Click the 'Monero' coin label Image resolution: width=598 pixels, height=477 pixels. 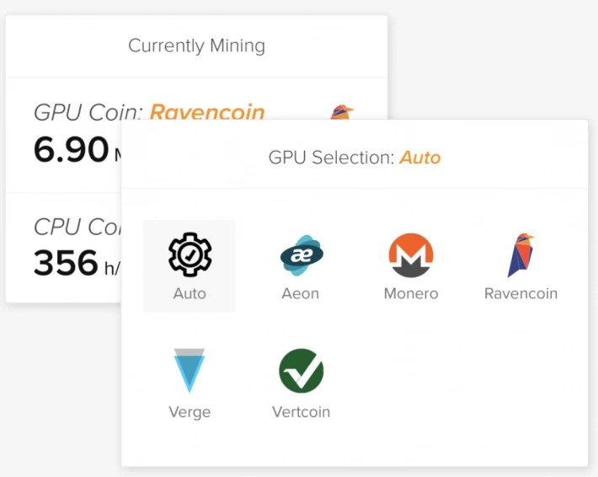(411, 293)
